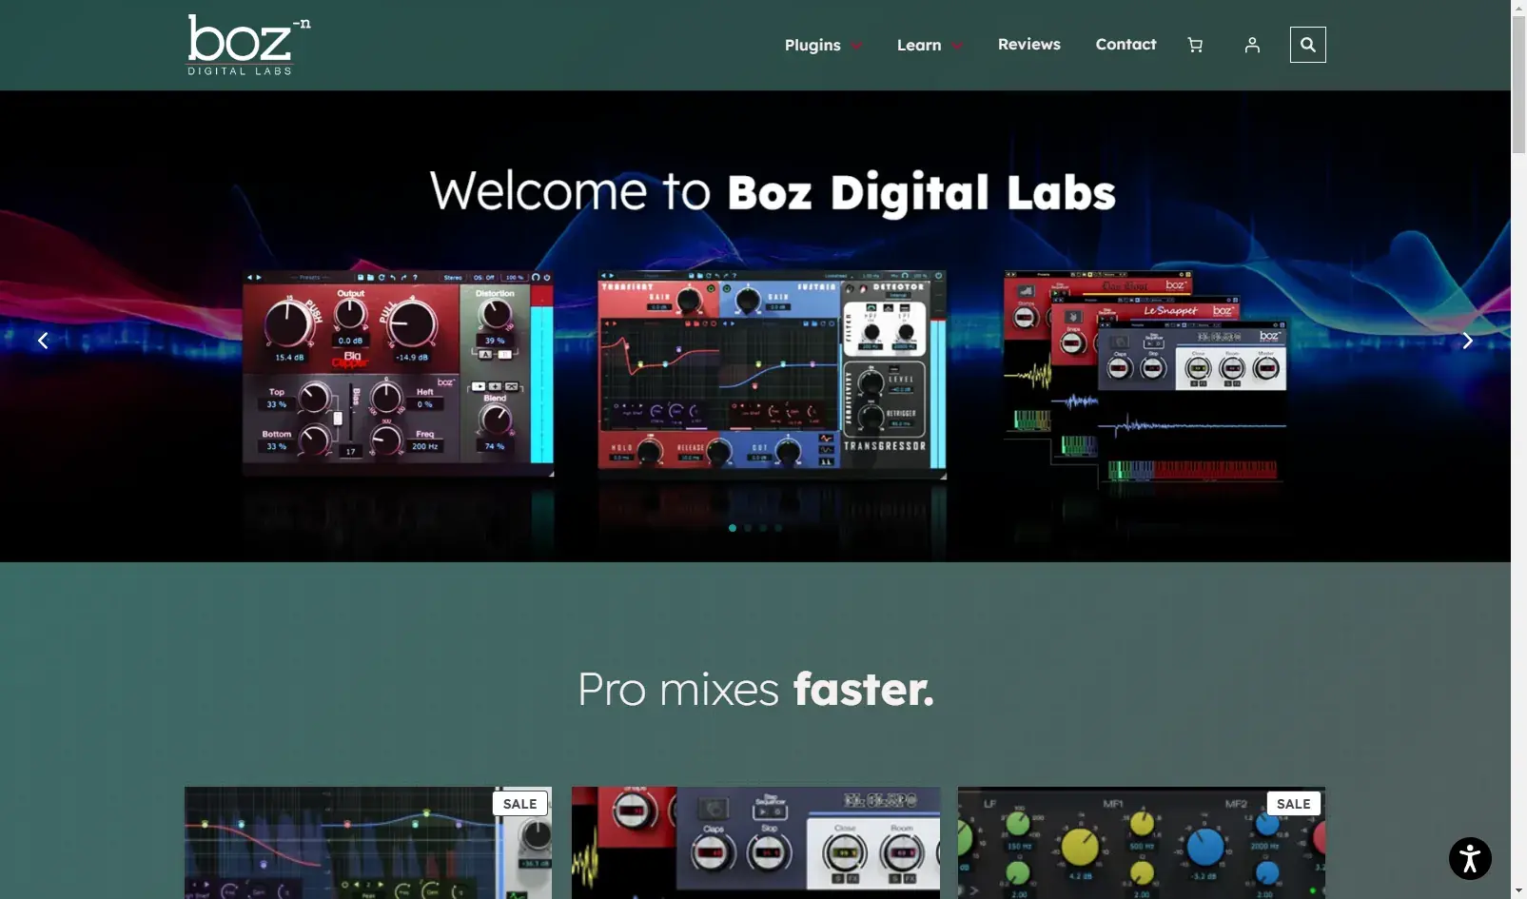Open the Big Clipper plugin image
1527x899 pixels.
398,374
